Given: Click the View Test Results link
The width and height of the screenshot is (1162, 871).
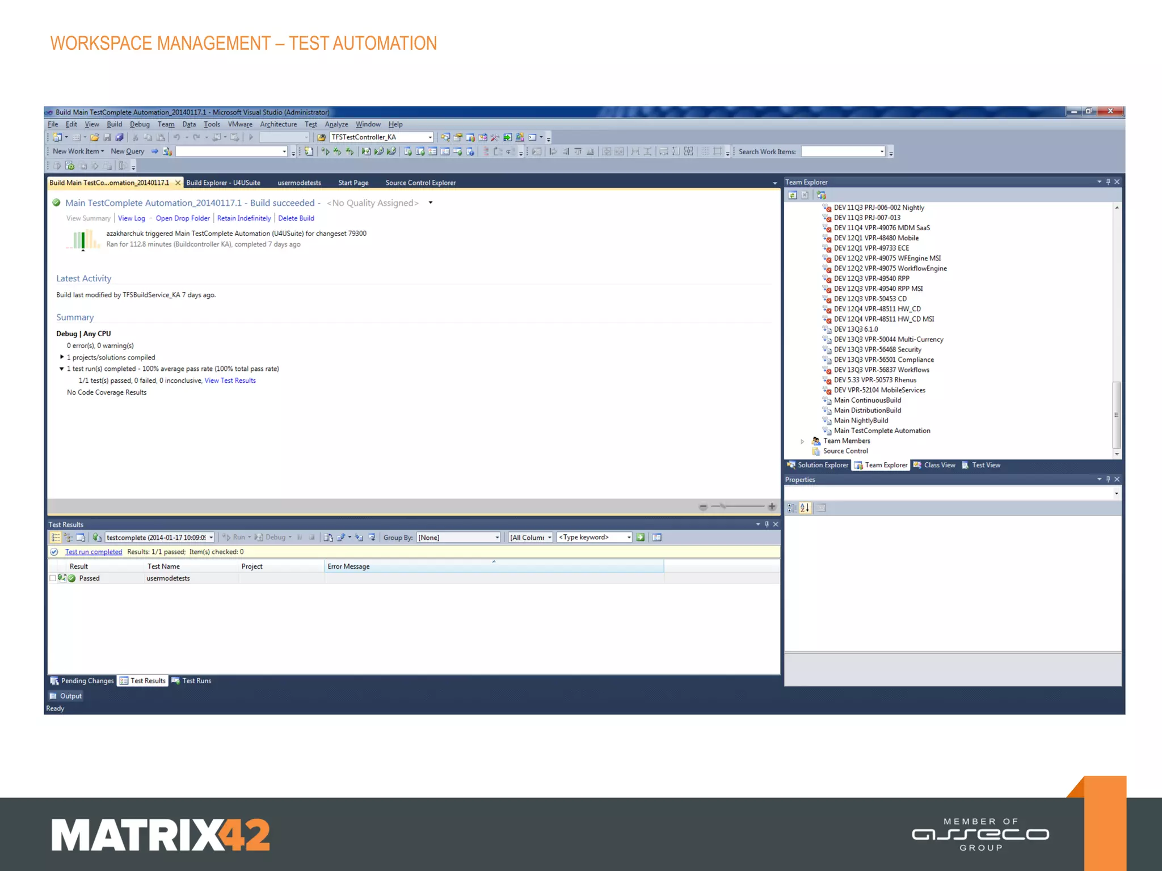Looking at the screenshot, I should tap(230, 380).
